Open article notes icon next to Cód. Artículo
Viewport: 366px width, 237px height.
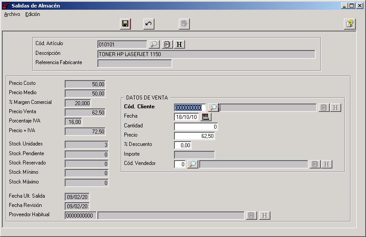(167, 44)
